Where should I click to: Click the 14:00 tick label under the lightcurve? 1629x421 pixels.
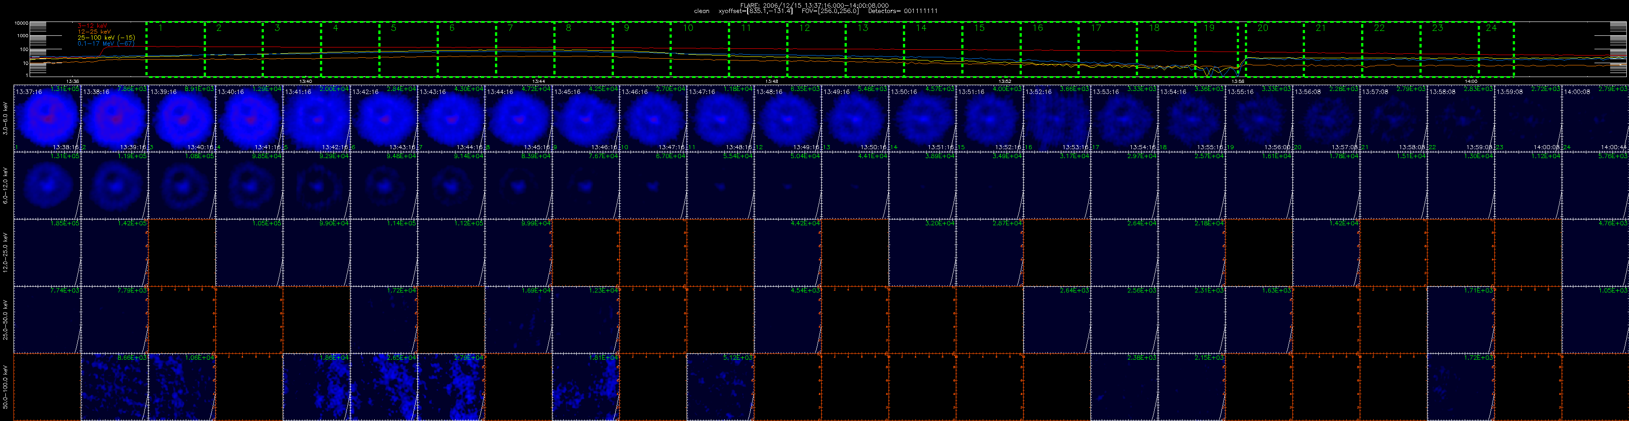(1471, 81)
